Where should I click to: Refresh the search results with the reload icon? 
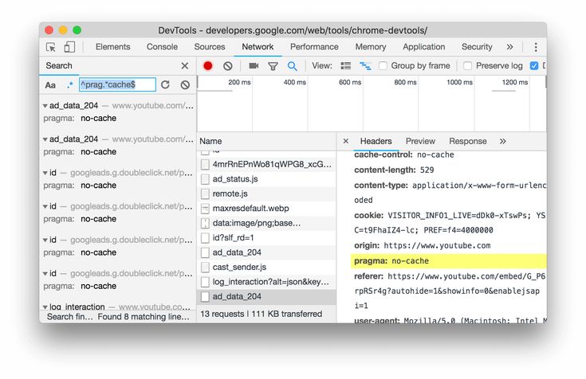click(x=165, y=84)
